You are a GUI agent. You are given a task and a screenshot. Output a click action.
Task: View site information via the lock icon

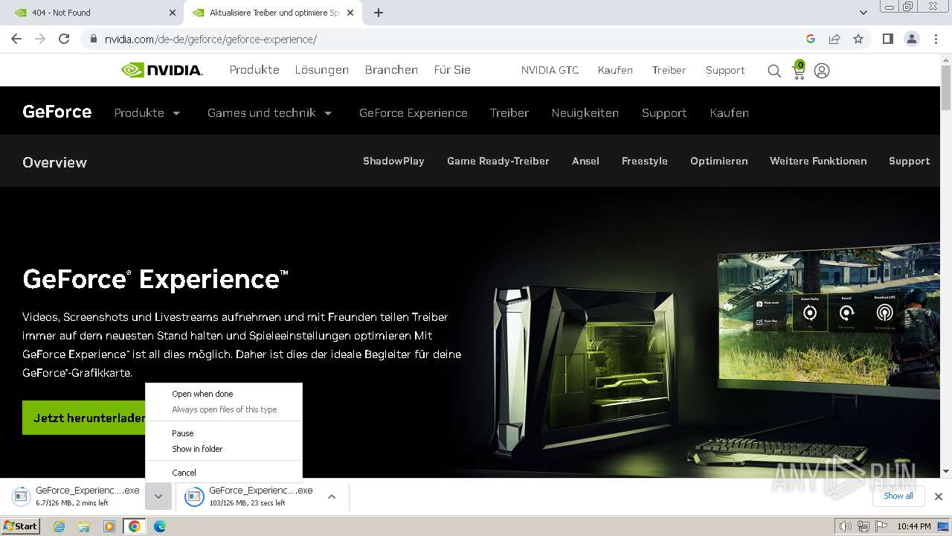[x=93, y=39]
